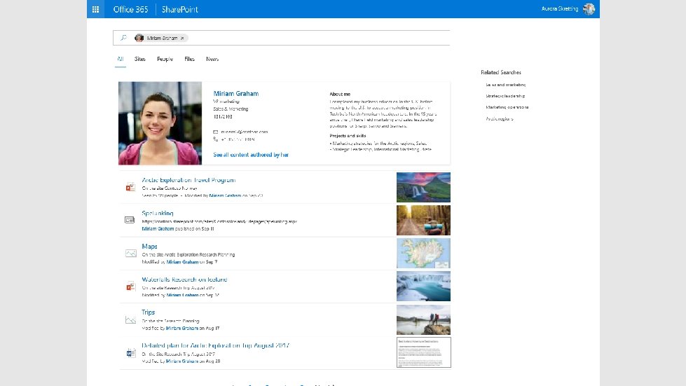Screen dimensions: 686x386
Task: Click the About me heading
Action: pyautogui.click(x=340, y=94)
